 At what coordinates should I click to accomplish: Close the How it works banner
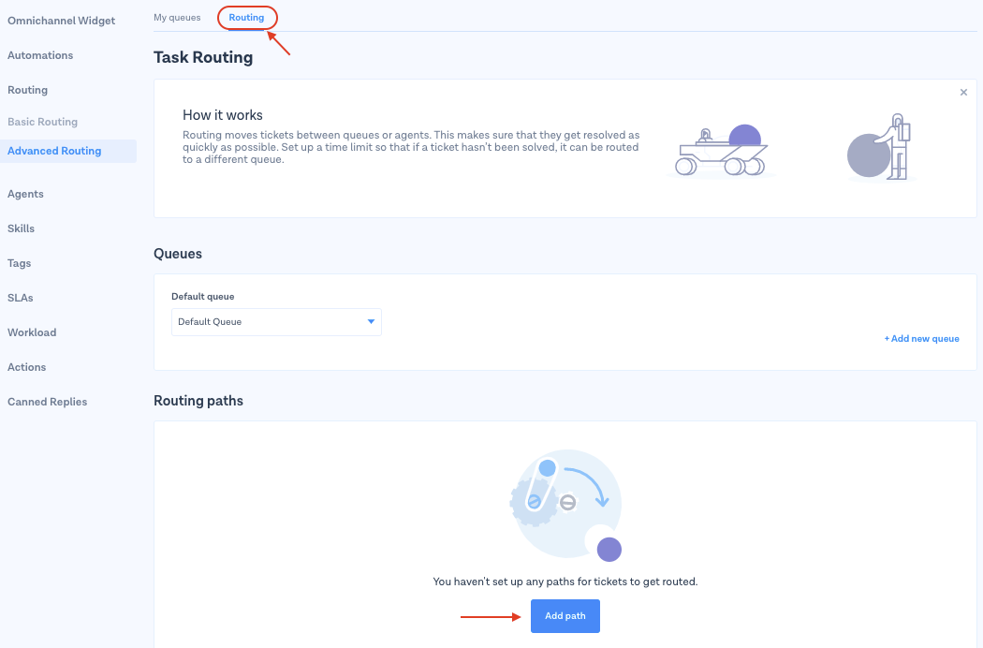963,93
